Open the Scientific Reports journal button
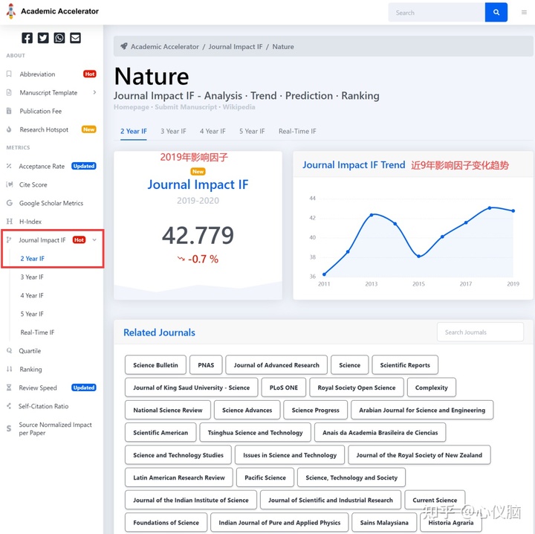The image size is (535, 534). 405,365
